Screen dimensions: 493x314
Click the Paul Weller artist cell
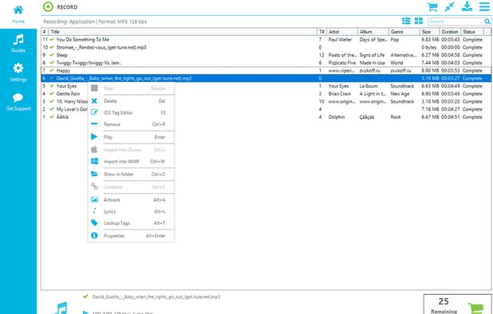340,40
